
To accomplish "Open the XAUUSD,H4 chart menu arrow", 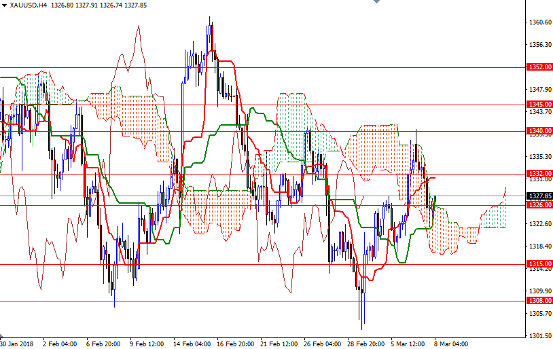I will pyautogui.click(x=4, y=5).
